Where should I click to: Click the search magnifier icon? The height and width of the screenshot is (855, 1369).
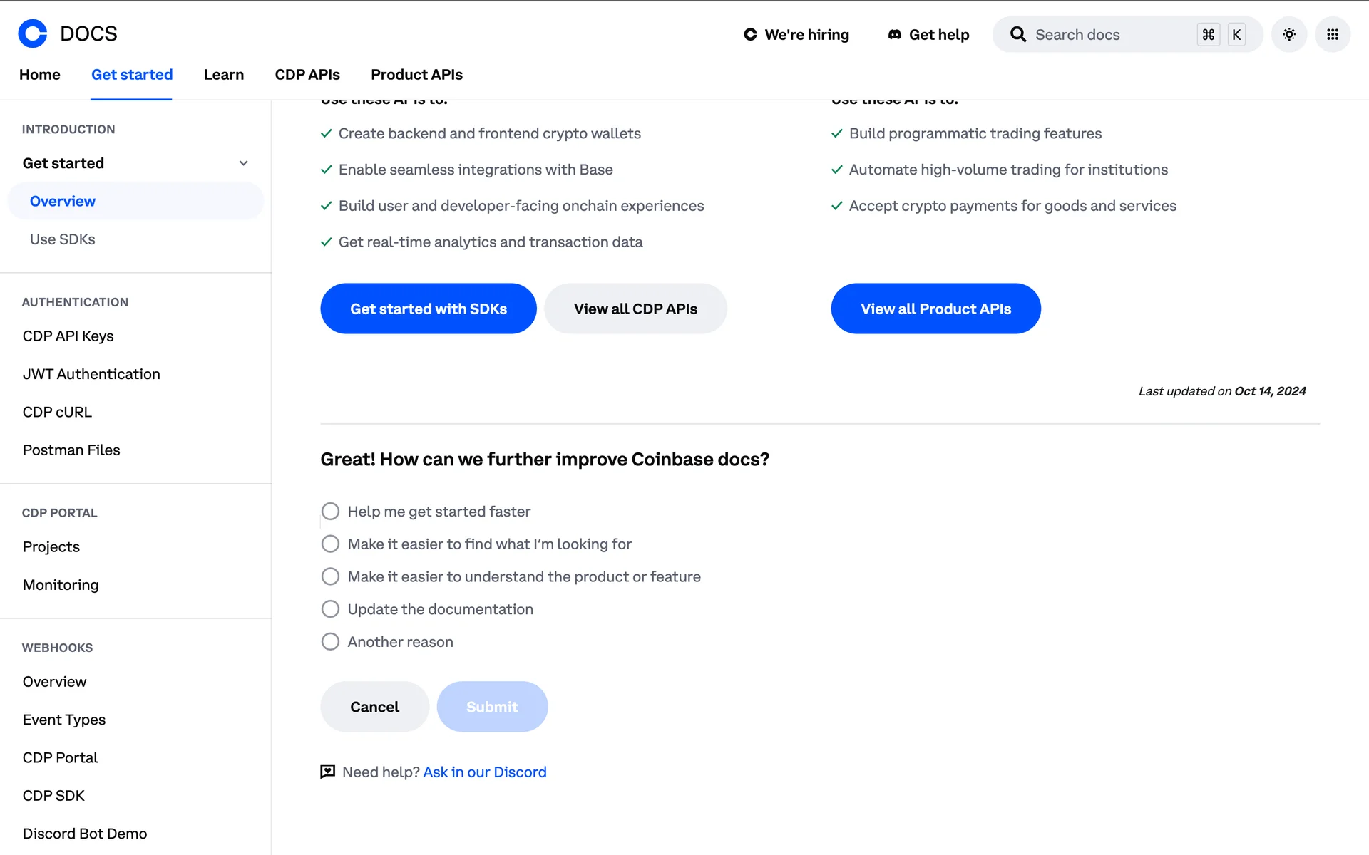tap(1018, 34)
